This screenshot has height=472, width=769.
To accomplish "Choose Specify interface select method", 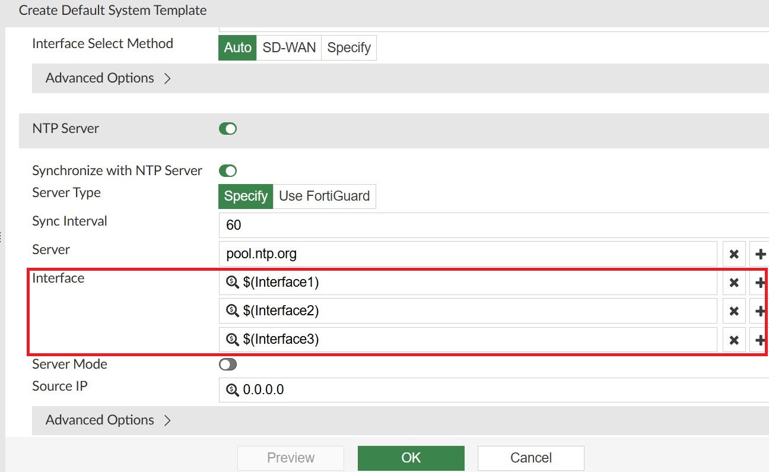I will [x=349, y=47].
